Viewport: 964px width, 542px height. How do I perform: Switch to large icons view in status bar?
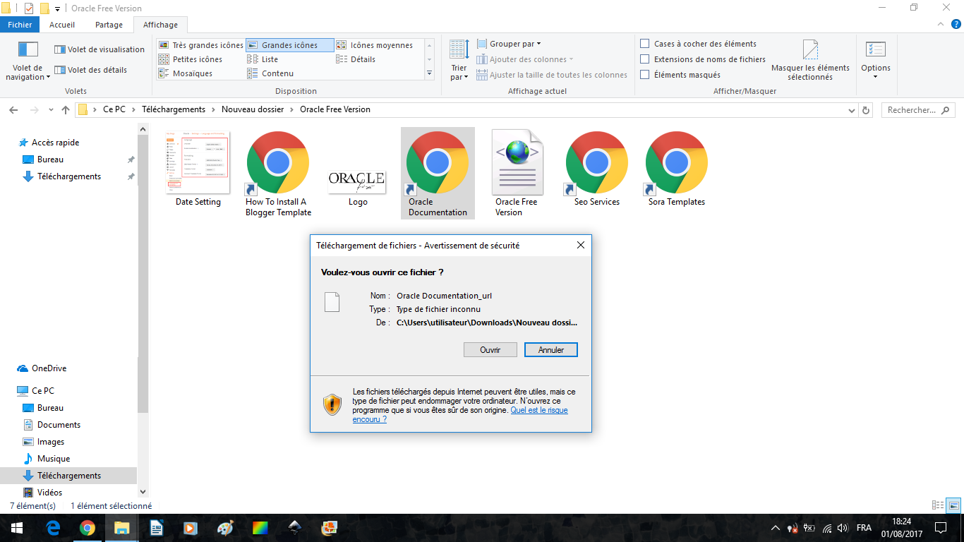[953, 505]
